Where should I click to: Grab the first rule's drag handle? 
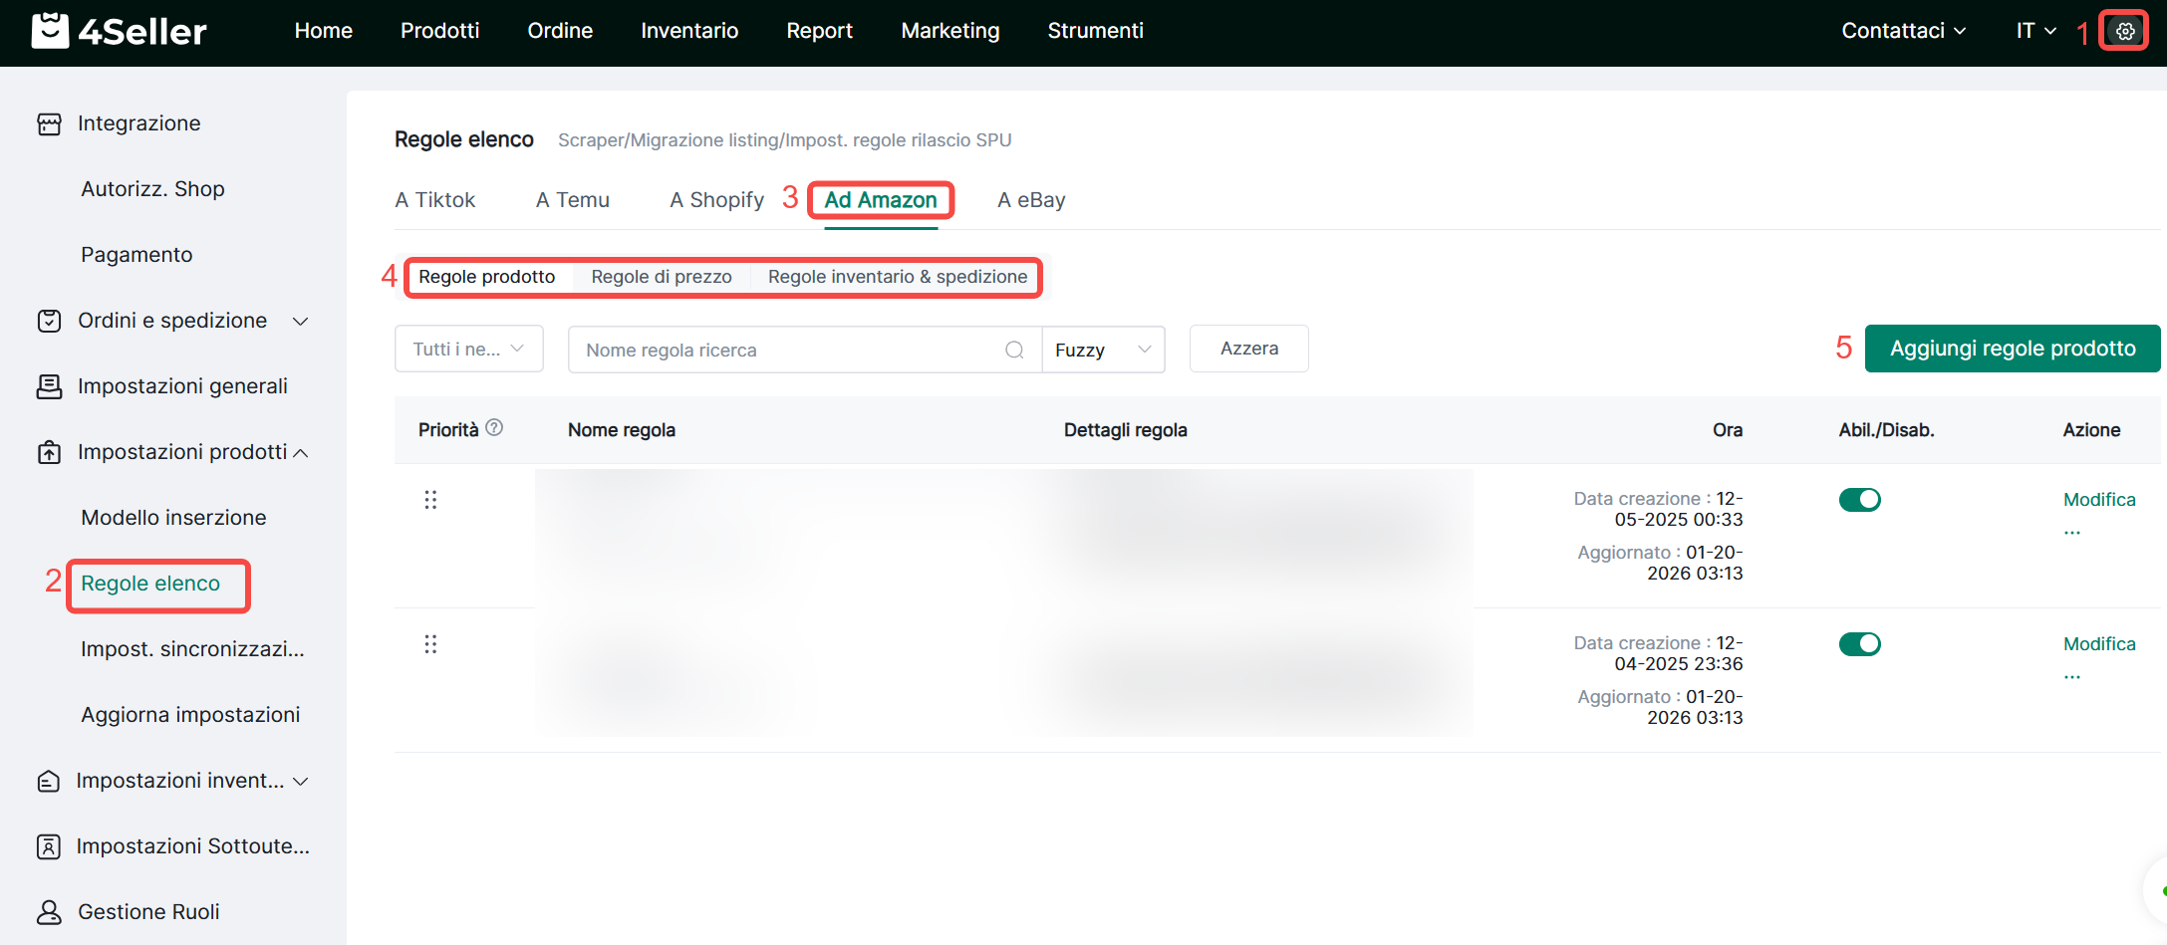[x=430, y=500]
